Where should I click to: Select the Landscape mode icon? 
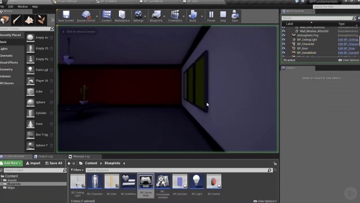[29, 20]
